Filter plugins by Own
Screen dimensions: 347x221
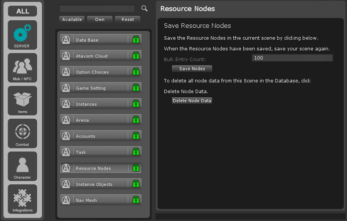click(100, 19)
